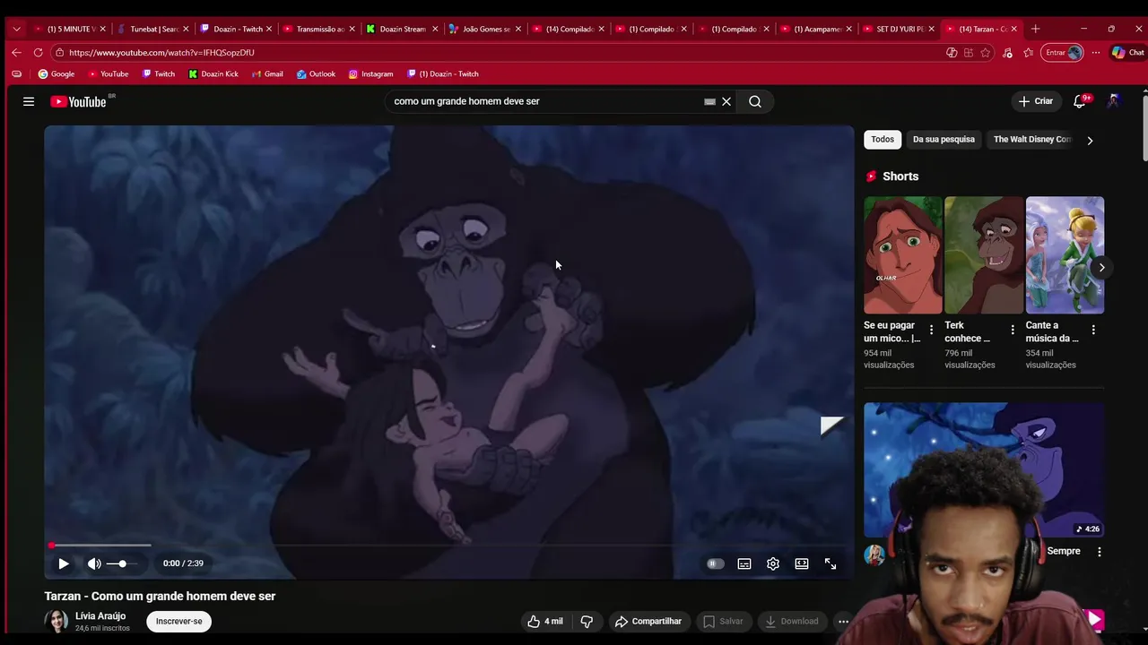Open tab list dropdown arrow
The image size is (1148, 645).
coord(16,29)
